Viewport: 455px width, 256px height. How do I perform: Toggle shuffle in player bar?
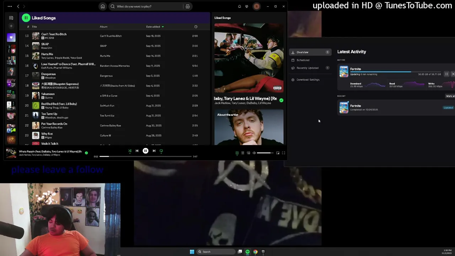click(130, 151)
